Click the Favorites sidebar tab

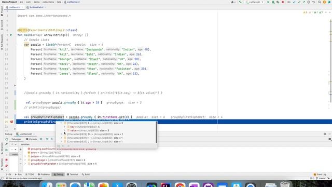click(x=2, y=164)
